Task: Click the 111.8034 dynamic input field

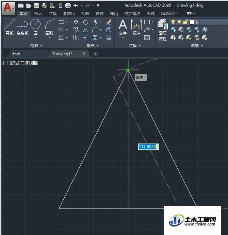Action: [148, 146]
